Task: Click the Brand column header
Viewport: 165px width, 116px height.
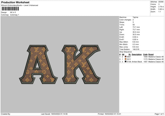Action: (x=151, y=54)
